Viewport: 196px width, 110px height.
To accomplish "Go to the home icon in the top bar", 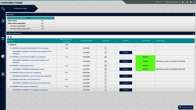I will coord(187,2).
